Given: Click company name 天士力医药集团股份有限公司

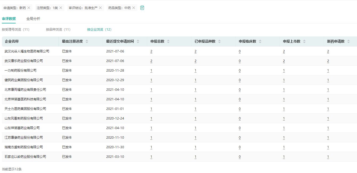Looking at the screenshot, I should (x=25, y=109).
